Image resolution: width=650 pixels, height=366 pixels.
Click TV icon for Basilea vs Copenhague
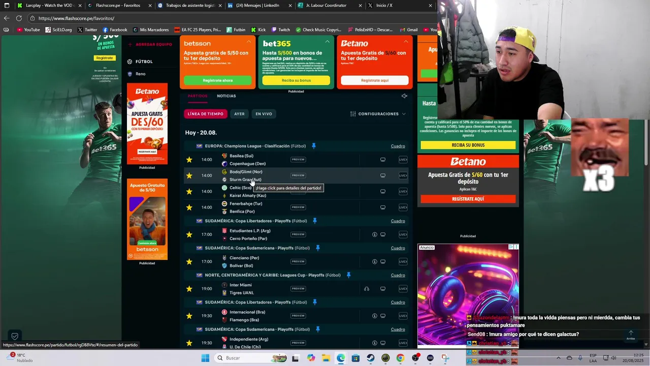click(383, 160)
